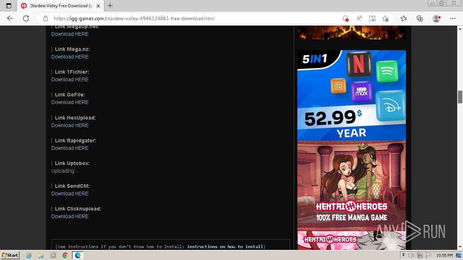Activate the Read aloud icon

pos(359,18)
